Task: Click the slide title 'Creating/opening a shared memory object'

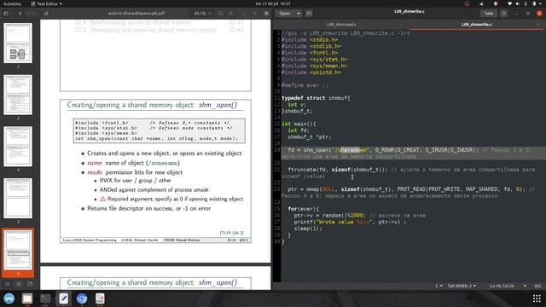Action: click(x=152, y=105)
